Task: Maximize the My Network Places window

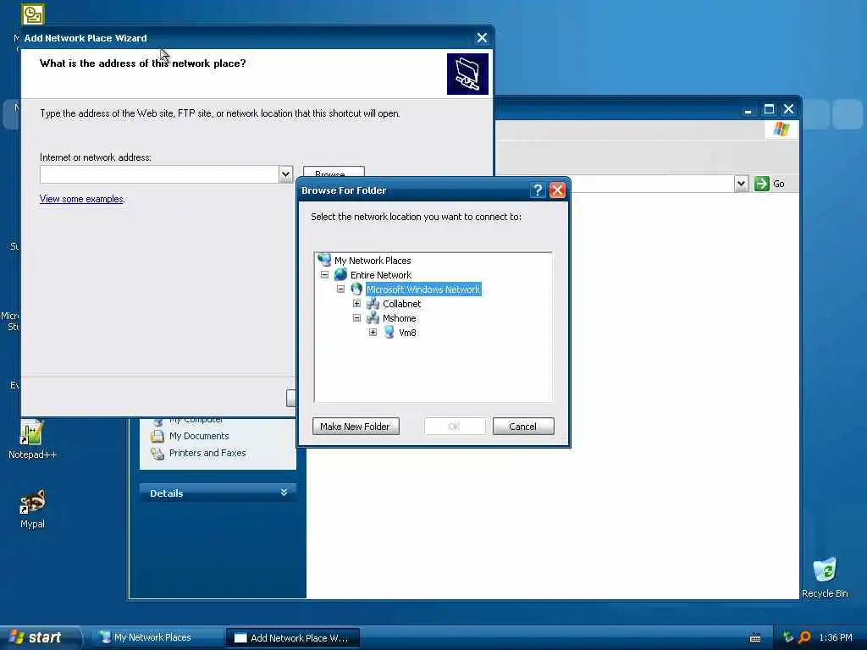Action: click(x=769, y=109)
